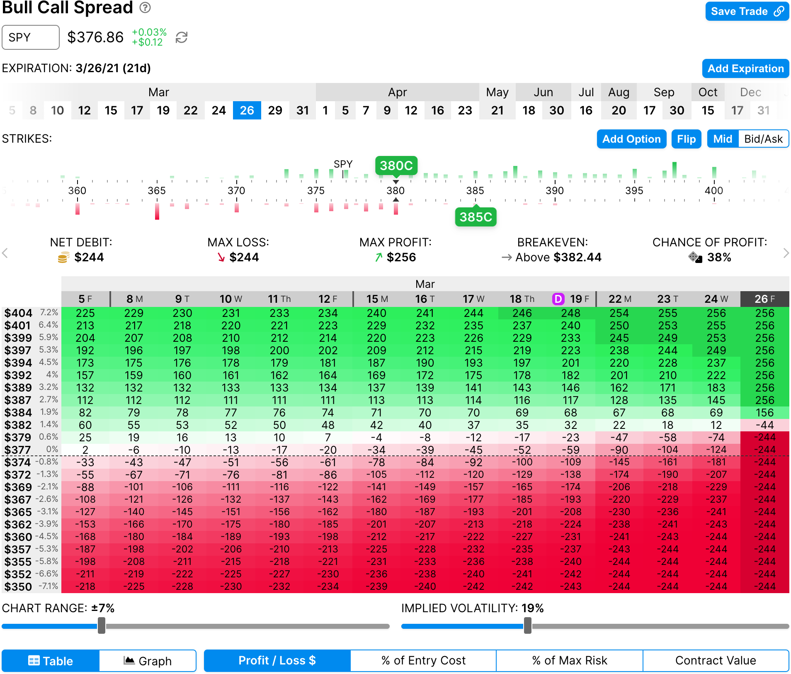Open the Table view
Viewport: 791px width, 674px height.
click(50, 660)
